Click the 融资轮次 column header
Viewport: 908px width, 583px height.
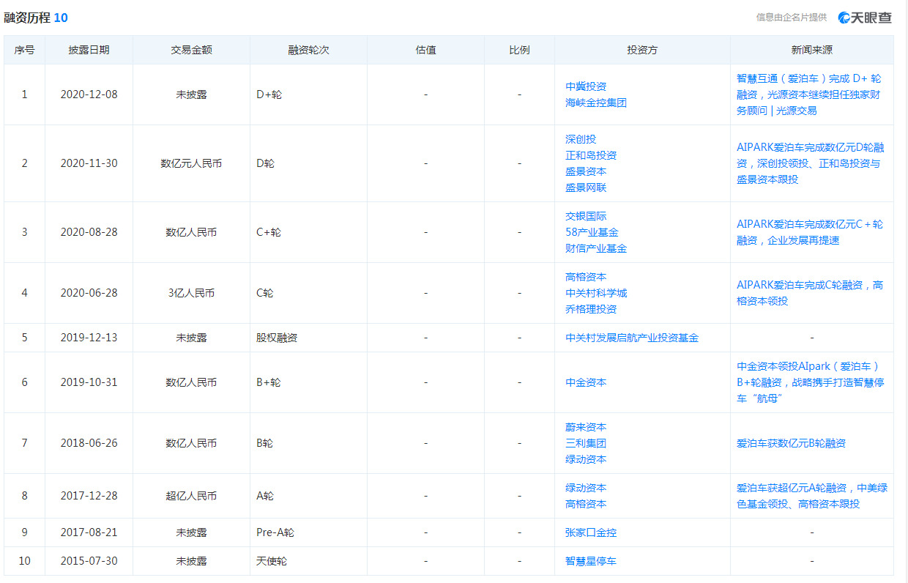coord(308,50)
